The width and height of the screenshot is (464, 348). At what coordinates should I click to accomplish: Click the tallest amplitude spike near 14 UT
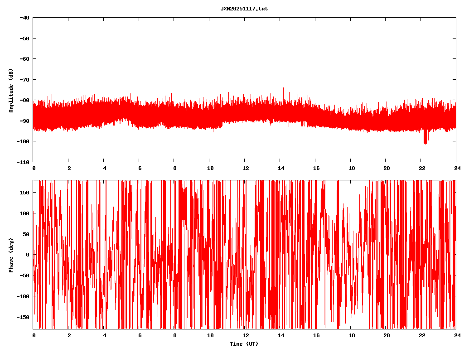coord(283,89)
